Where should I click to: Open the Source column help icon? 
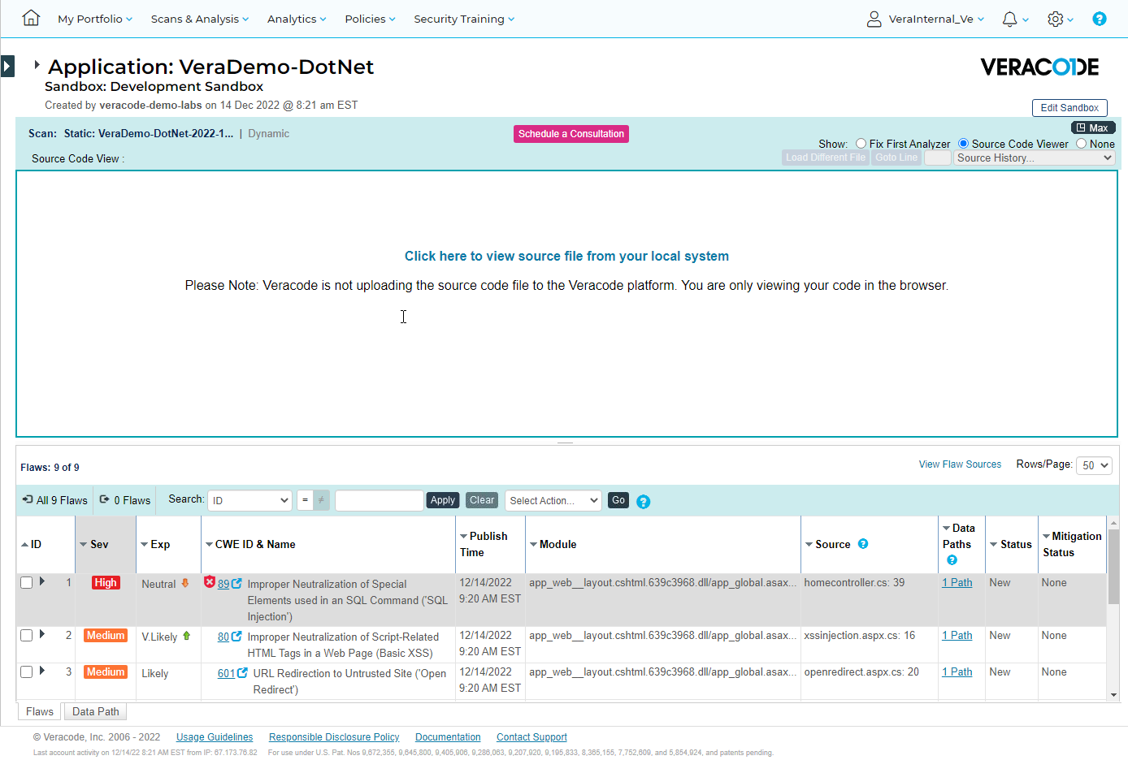(863, 544)
